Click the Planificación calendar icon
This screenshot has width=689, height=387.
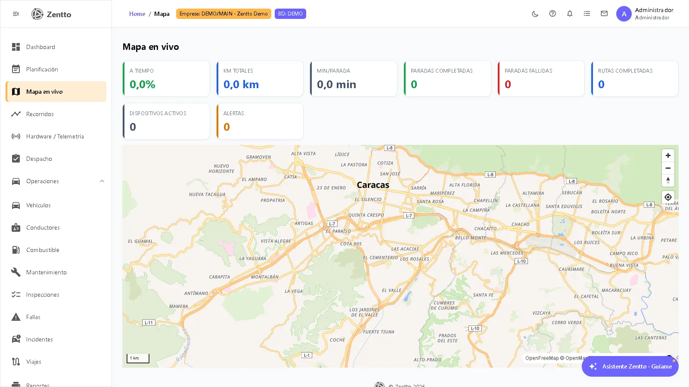click(16, 69)
